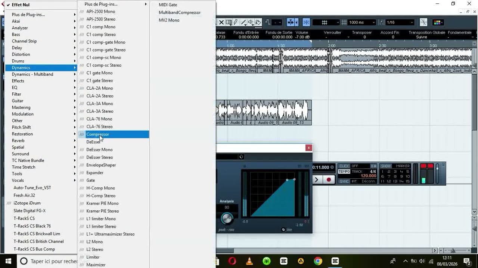The image size is (478, 268).
Task: Select the MultibandCompressor entry
Action: pos(180,13)
